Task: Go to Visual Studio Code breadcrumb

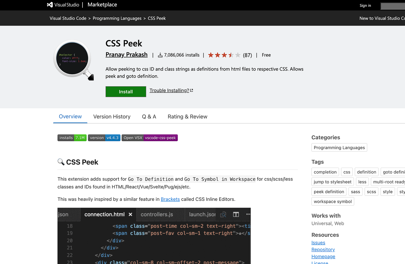Action: [x=68, y=18]
